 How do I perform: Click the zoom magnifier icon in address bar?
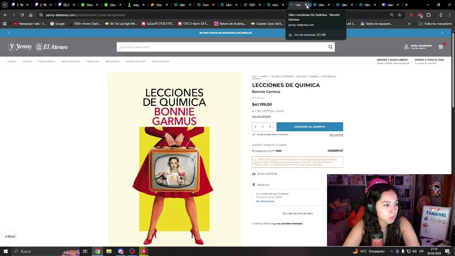pyautogui.click(x=392, y=15)
